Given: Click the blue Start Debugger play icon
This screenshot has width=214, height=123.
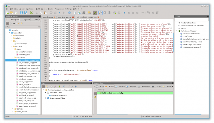Looking at the screenshot, I should click(124, 13).
